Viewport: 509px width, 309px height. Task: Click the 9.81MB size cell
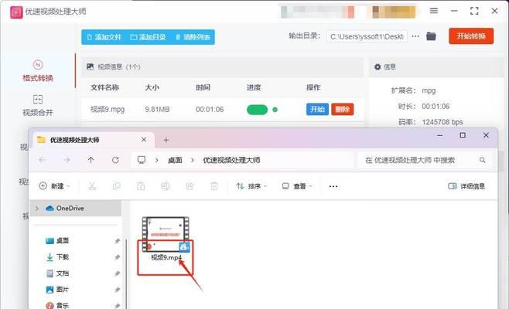(x=157, y=109)
